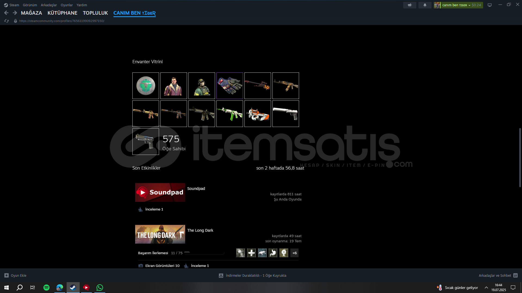This screenshot has height=293, width=522.
Task: Open The Long Dark game banner
Action: pos(160,234)
